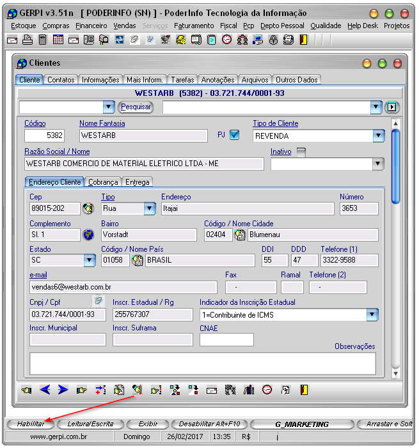This screenshot has height=448, width=419.
Task: Open the Financeiro menu
Action: [91, 26]
